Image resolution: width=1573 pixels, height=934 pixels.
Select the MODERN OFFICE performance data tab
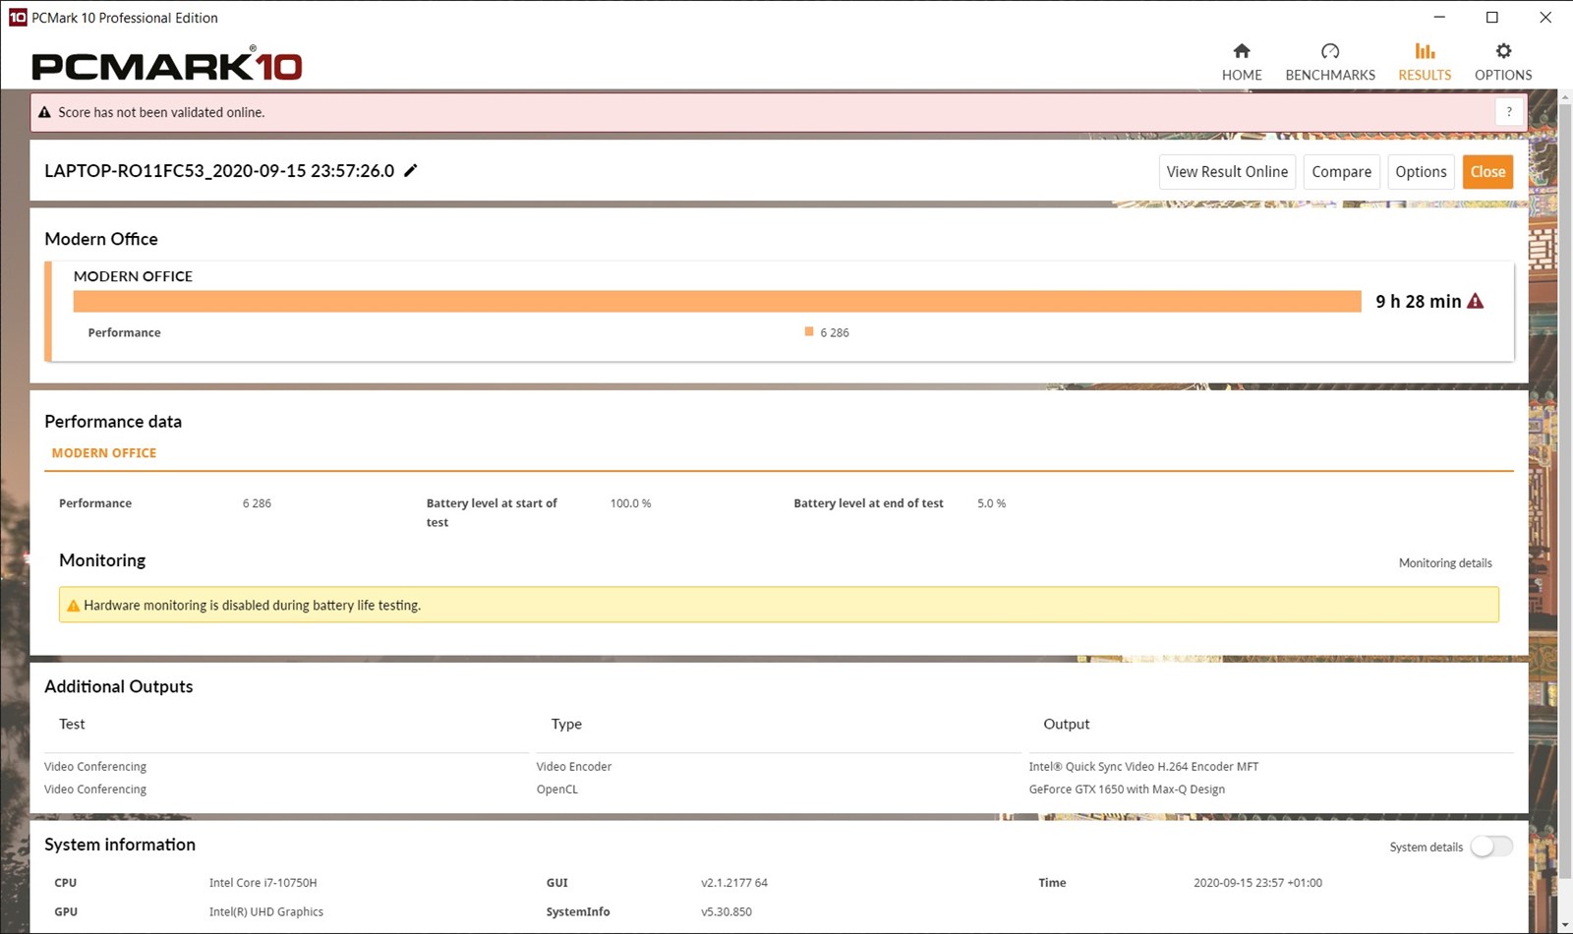click(x=104, y=453)
